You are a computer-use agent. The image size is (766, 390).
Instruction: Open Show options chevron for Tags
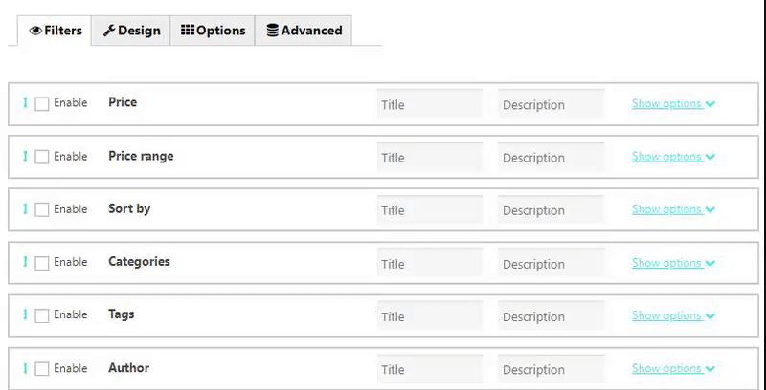(x=710, y=315)
